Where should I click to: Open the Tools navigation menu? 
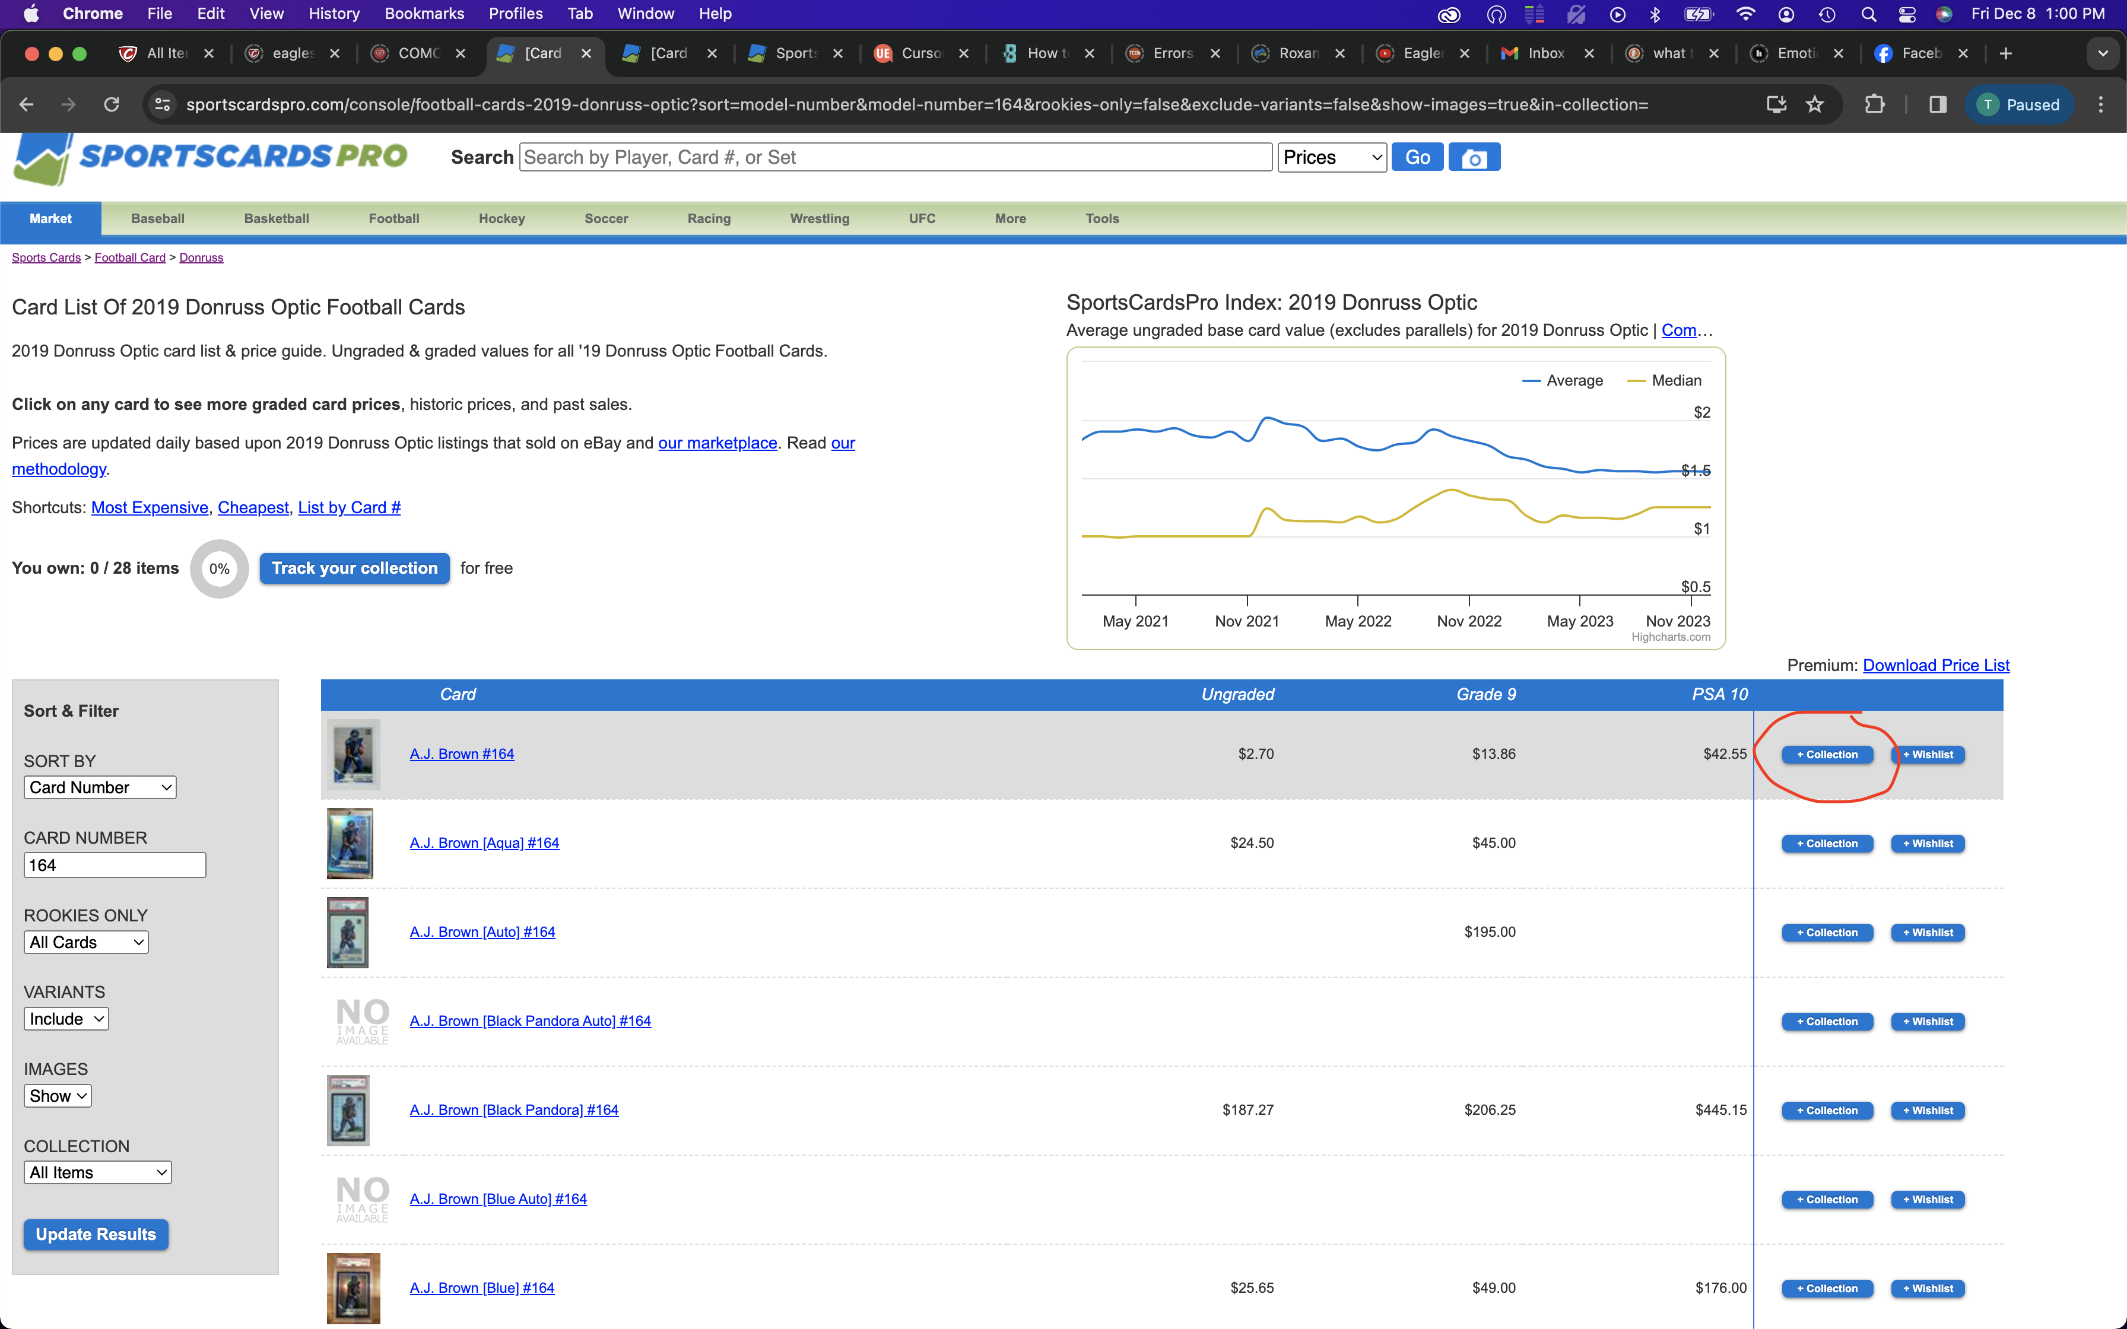pyautogui.click(x=1101, y=218)
